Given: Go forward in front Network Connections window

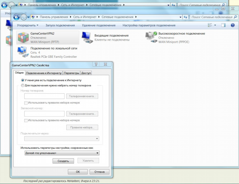Looking at the screenshot, I should pos(24,17).
